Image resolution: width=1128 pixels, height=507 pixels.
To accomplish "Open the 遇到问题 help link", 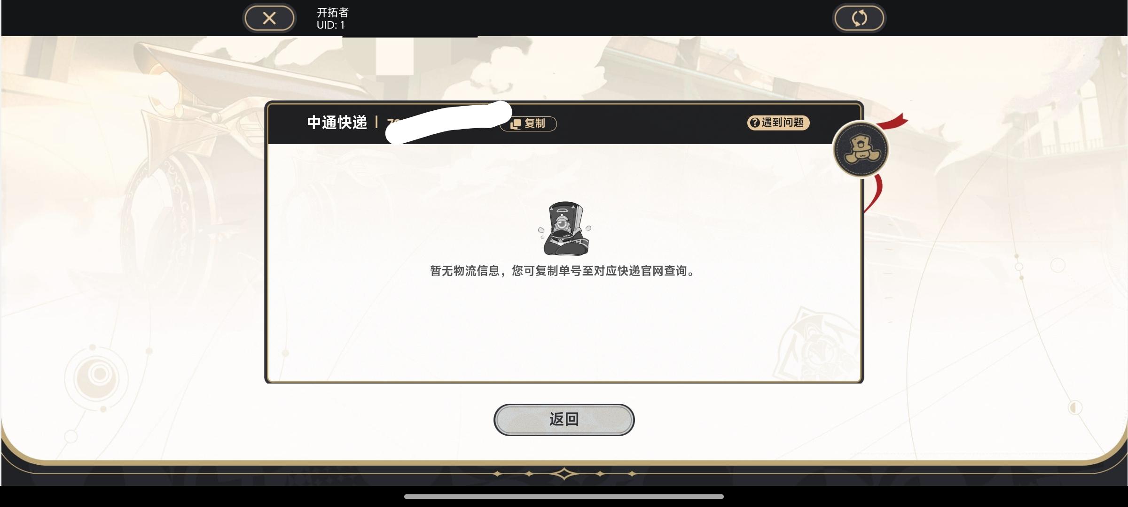I will click(778, 123).
